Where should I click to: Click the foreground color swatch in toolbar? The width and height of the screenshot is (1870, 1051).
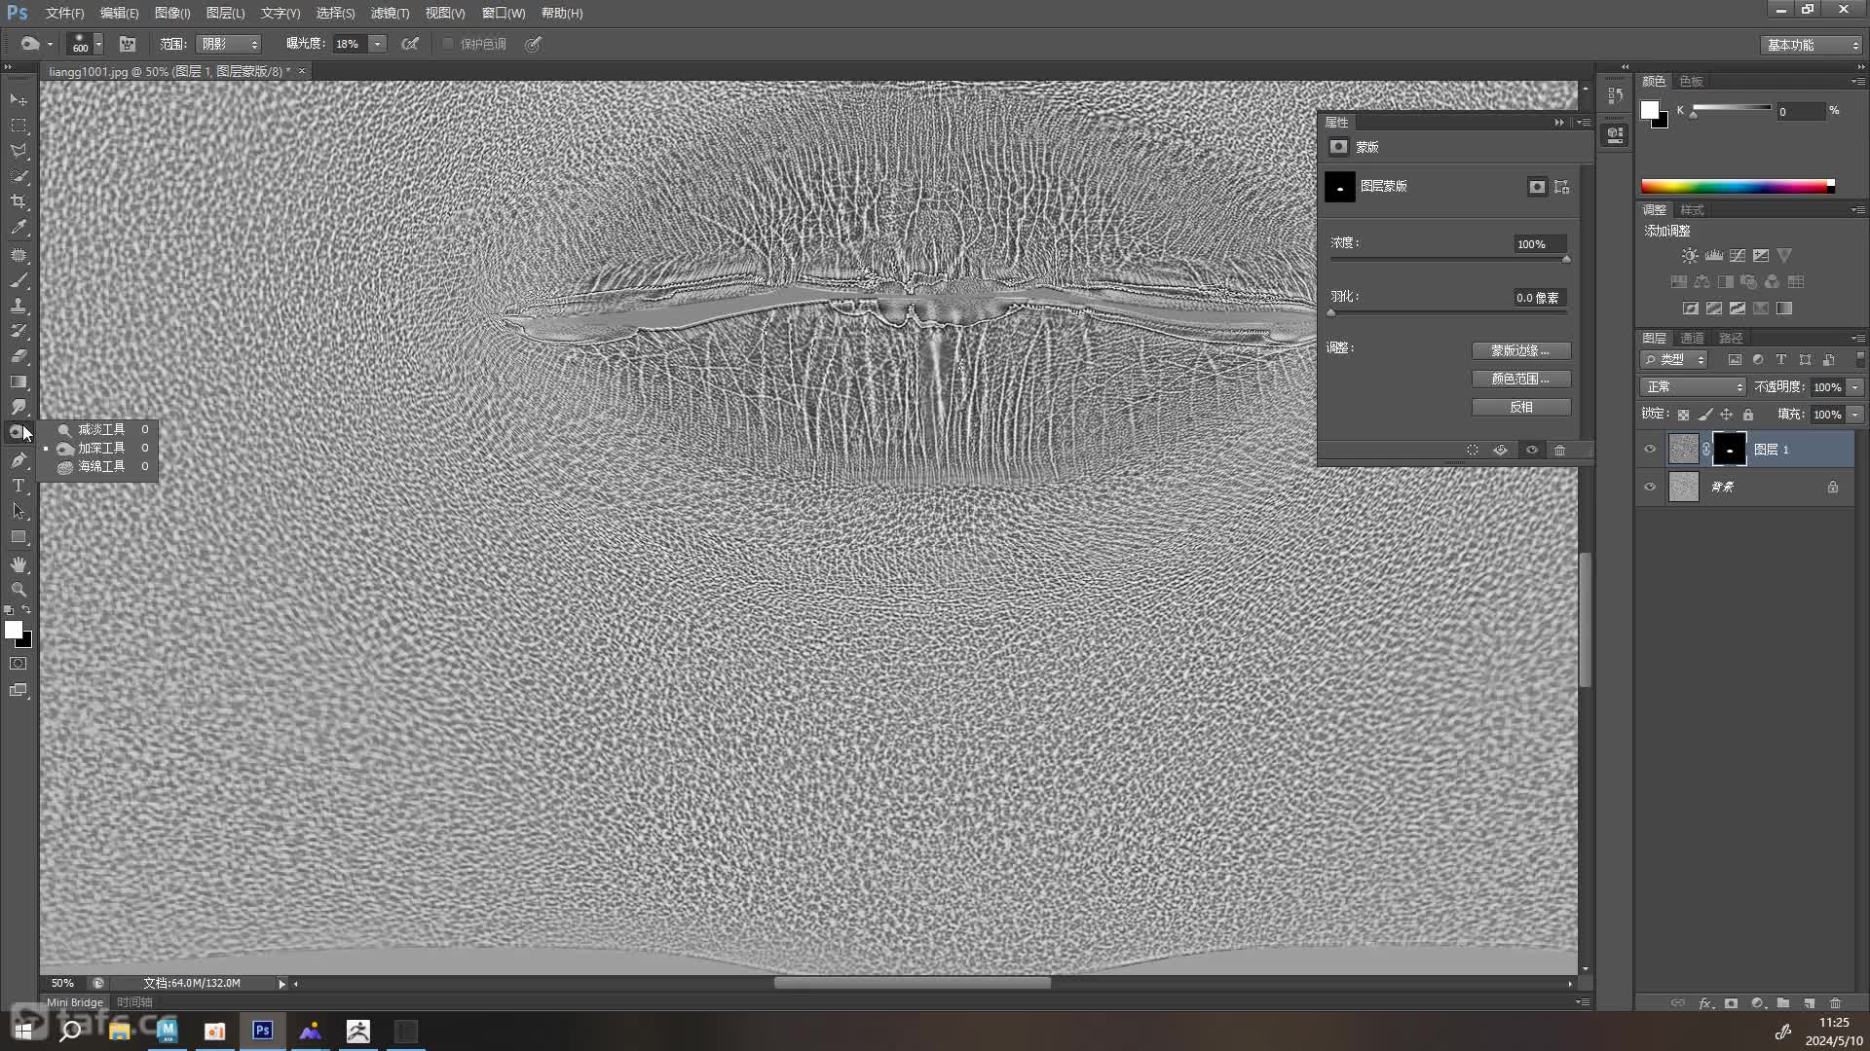14,630
